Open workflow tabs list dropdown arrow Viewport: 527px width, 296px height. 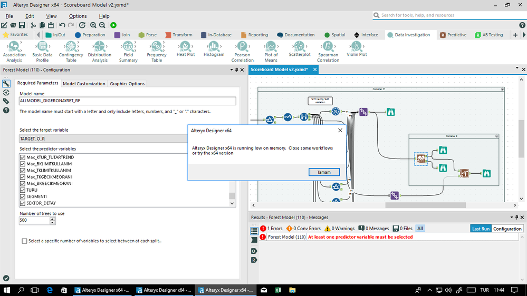[517, 68]
